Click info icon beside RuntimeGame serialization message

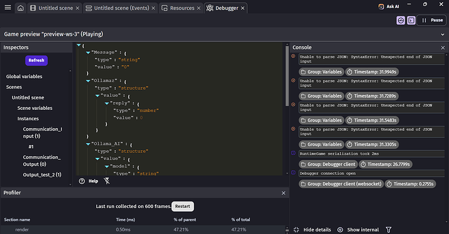293,153
